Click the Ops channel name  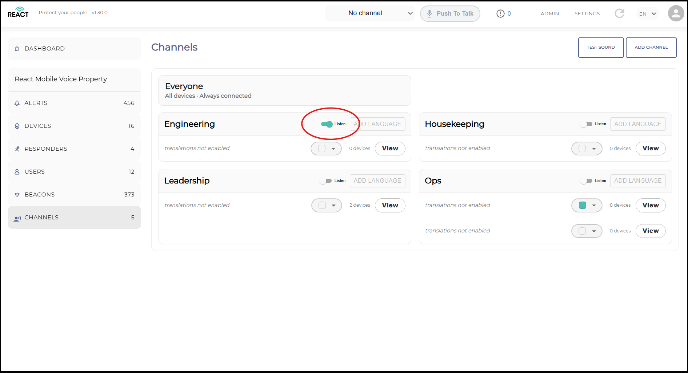pyautogui.click(x=433, y=181)
